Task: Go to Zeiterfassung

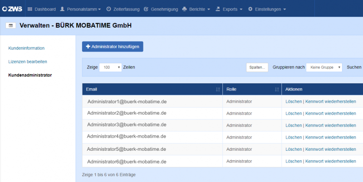Action: [123, 9]
